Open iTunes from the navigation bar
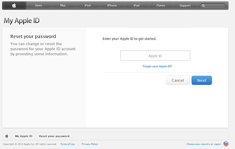Screen dimensions: 235x149 point(161,6)
